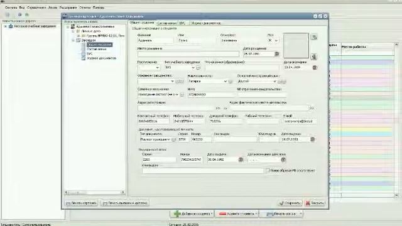
Task: Open calendar for medical policy Дата выдачи
Action: pos(241,159)
